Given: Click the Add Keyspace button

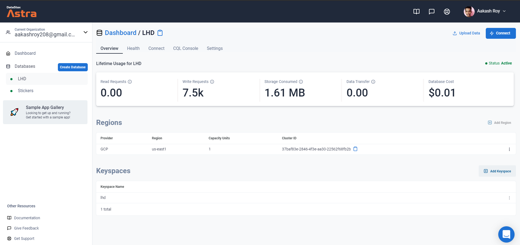Looking at the screenshot, I should tap(497, 171).
